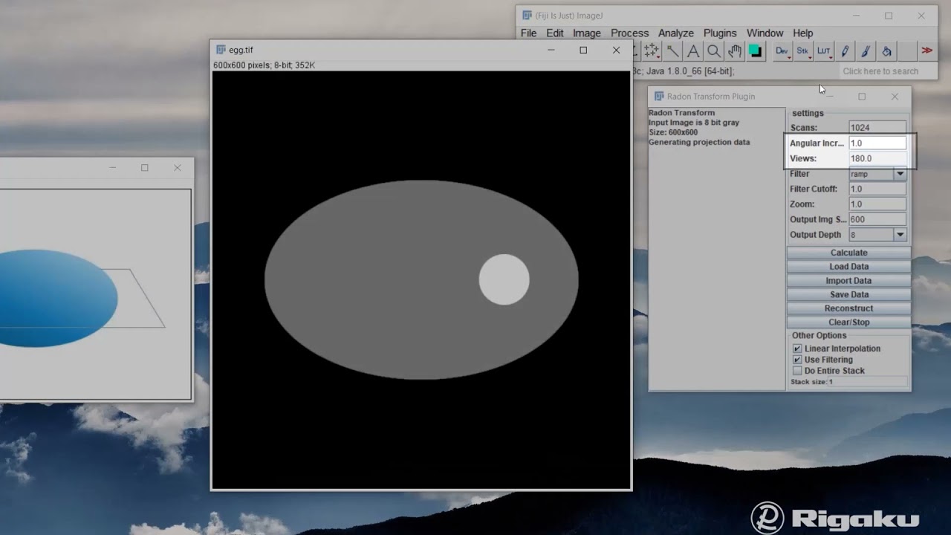Viewport: 951px width, 535px height.
Task: Open the LUT toolbar menu
Action: (x=823, y=51)
